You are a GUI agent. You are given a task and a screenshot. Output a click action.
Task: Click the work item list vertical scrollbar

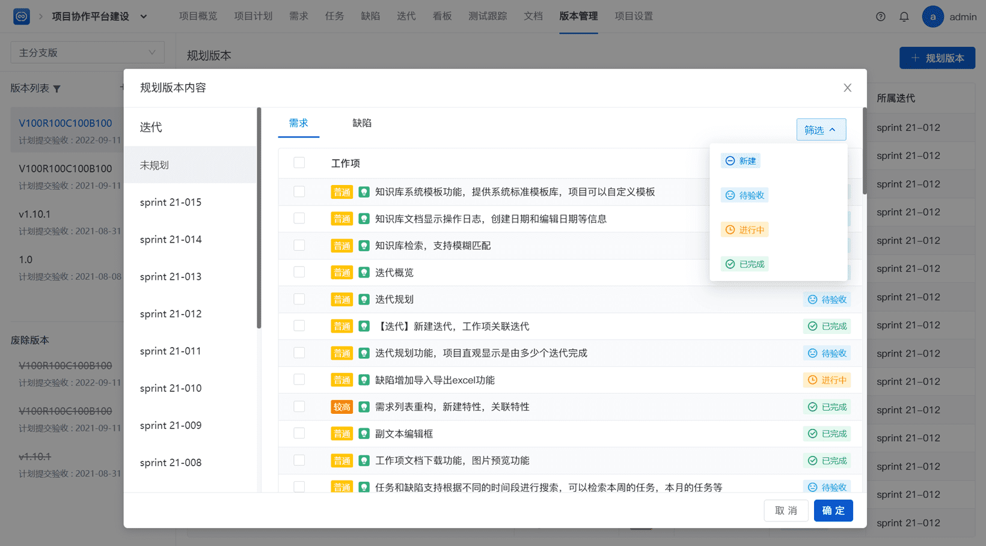coord(865,151)
